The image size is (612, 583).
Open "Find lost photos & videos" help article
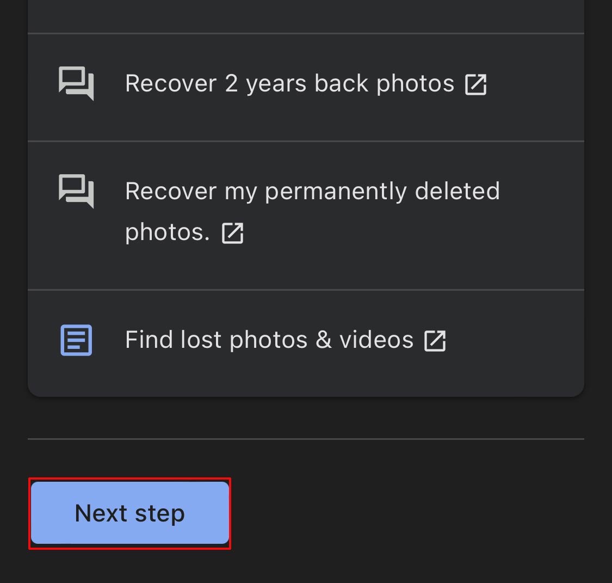point(306,343)
